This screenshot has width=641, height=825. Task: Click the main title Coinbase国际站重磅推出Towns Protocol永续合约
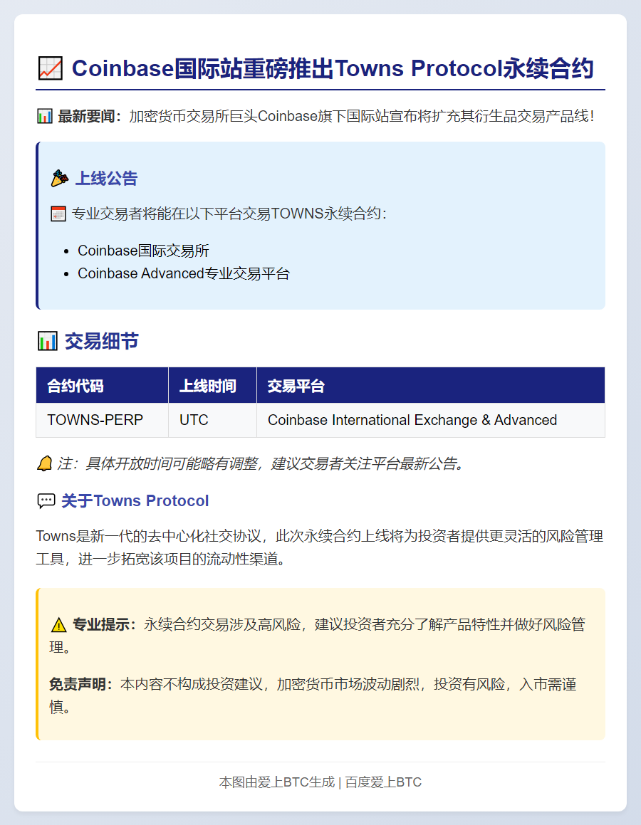(x=333, y=68)
